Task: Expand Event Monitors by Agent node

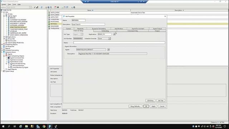Action: click(9, 67)
